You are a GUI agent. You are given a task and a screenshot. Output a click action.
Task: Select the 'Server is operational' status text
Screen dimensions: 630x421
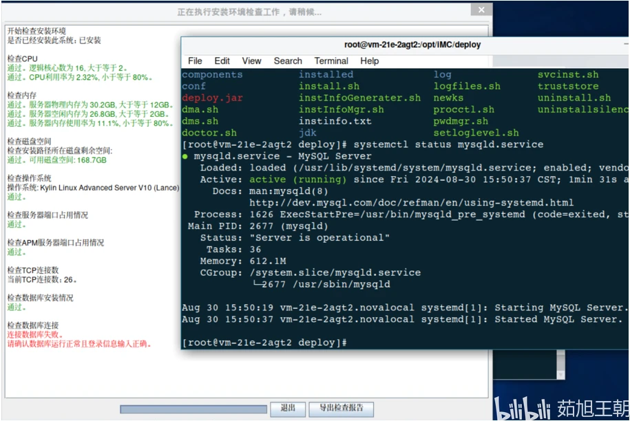point(319,237)
